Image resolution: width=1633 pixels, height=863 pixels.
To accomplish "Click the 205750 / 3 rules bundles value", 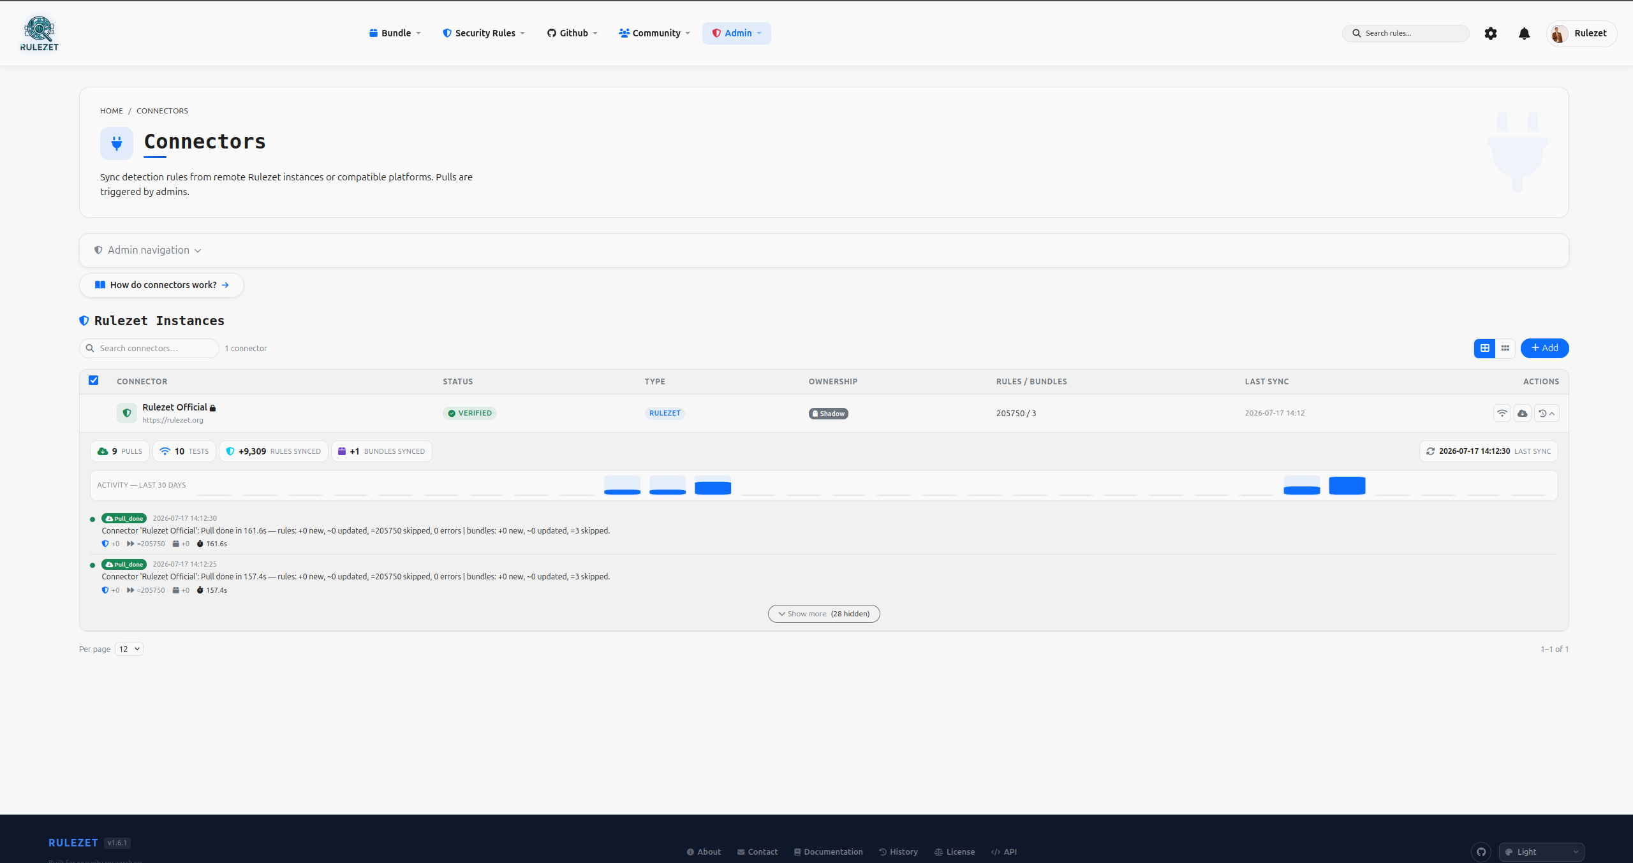I will pyautogui.click(x=1016, y=413).
